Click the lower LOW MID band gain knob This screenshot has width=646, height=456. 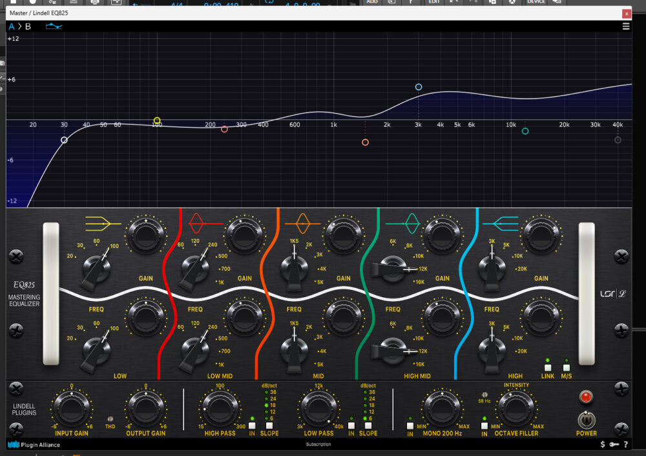click(245, 318)
